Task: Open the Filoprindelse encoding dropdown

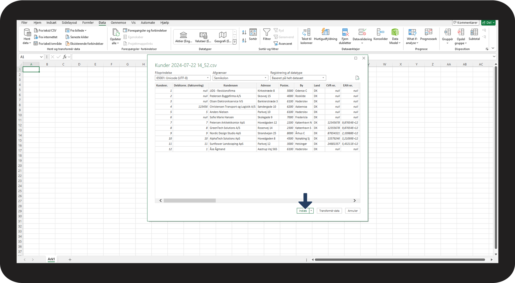Action: 182,78
